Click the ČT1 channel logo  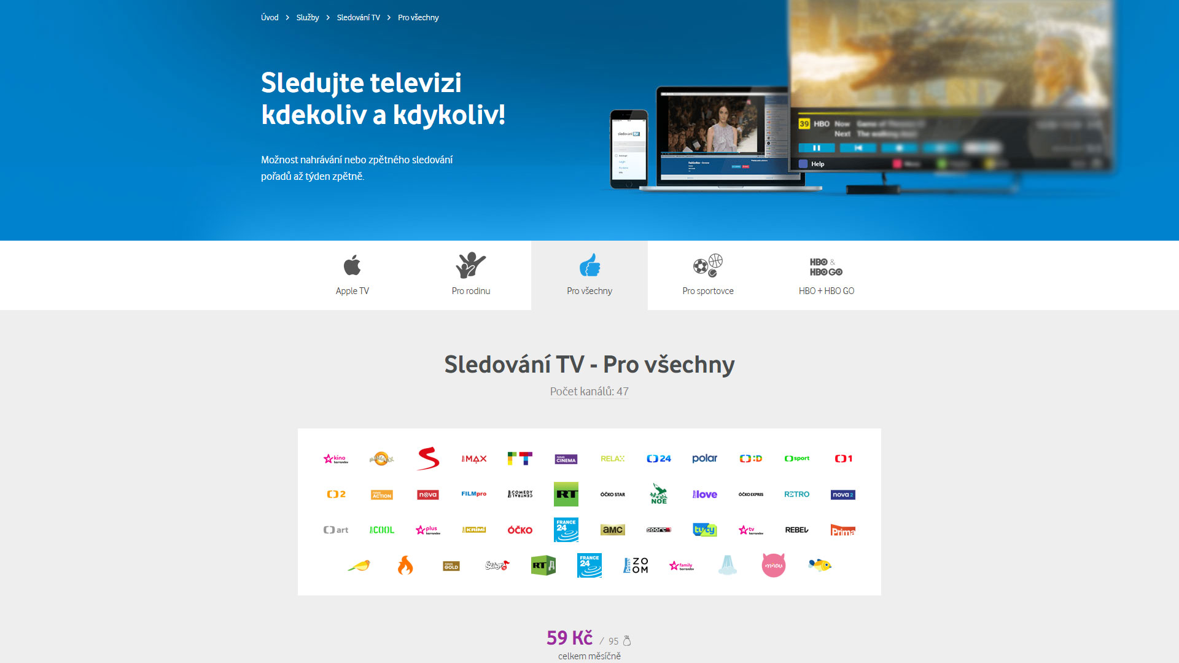tap(843, 457)
